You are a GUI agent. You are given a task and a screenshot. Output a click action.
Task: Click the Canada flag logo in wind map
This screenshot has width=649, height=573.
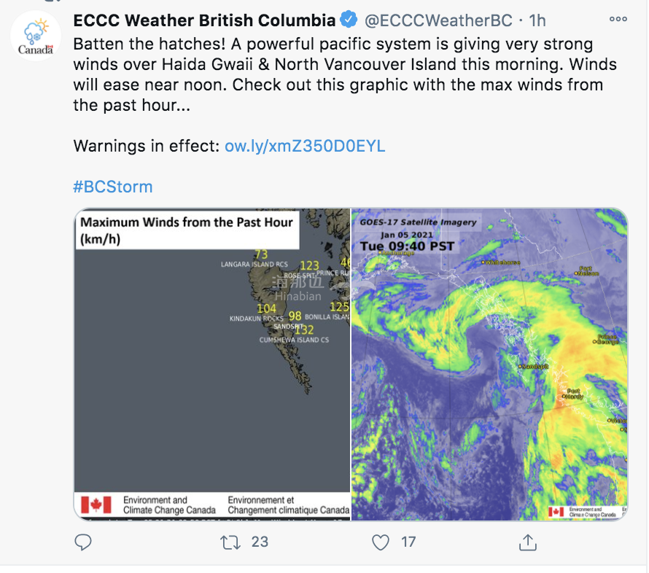[96, 504]
